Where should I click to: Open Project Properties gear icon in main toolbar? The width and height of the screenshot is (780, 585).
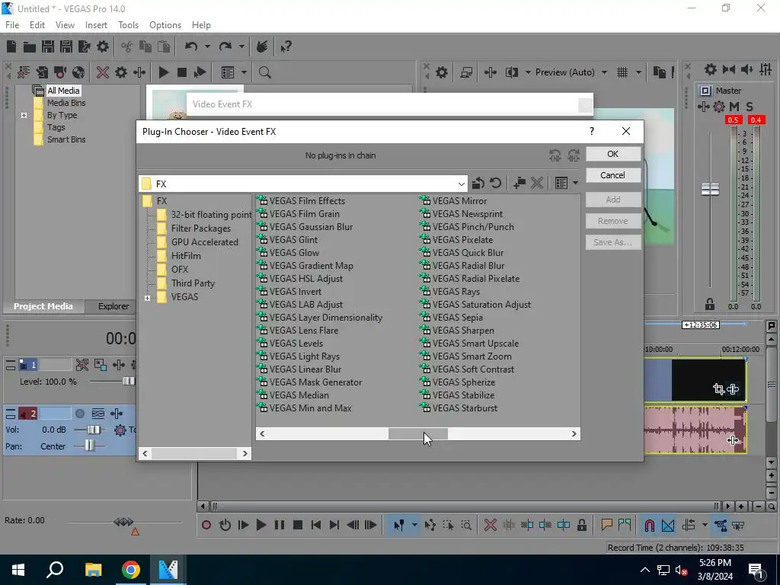103,46
